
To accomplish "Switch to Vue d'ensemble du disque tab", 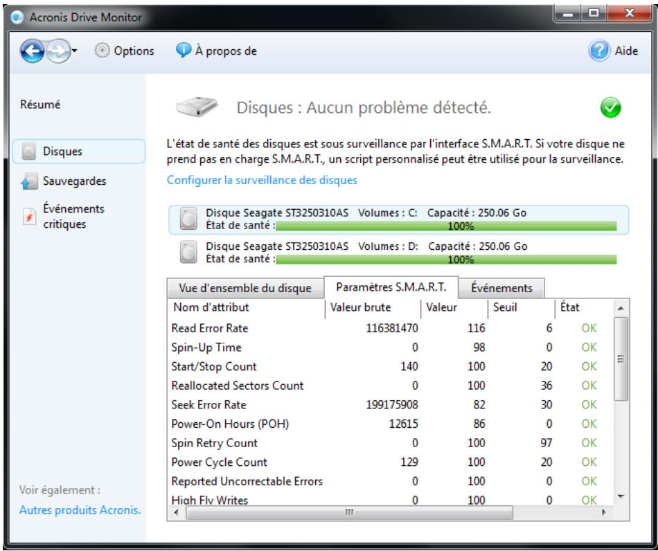I will (245, 288).
